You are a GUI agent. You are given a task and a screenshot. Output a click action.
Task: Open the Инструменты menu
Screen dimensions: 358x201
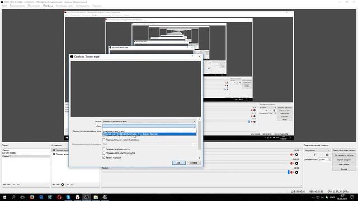pyautogui.click(x=82, y=6)
